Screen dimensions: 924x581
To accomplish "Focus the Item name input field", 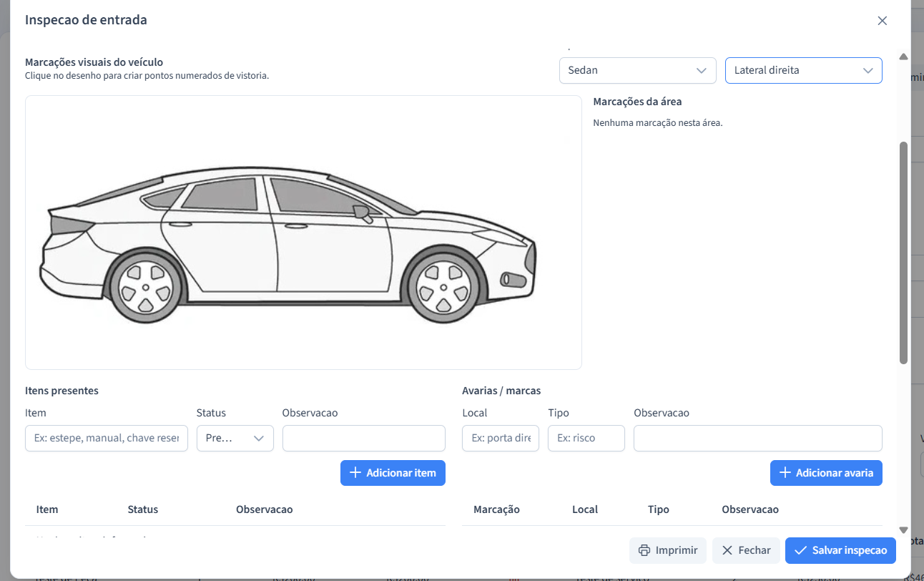I will coord(107,438).
